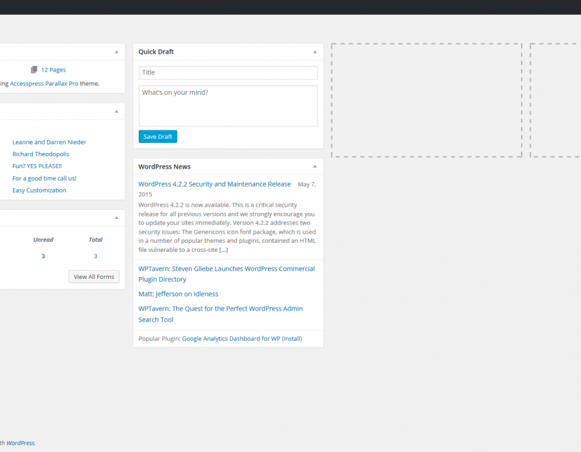Open Google Analytics Dashboard for WP link
The image size is (581, 452).
pos(231,338)
